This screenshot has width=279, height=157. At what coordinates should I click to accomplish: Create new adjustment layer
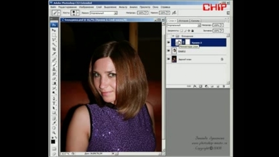click(x=206, y=86)
